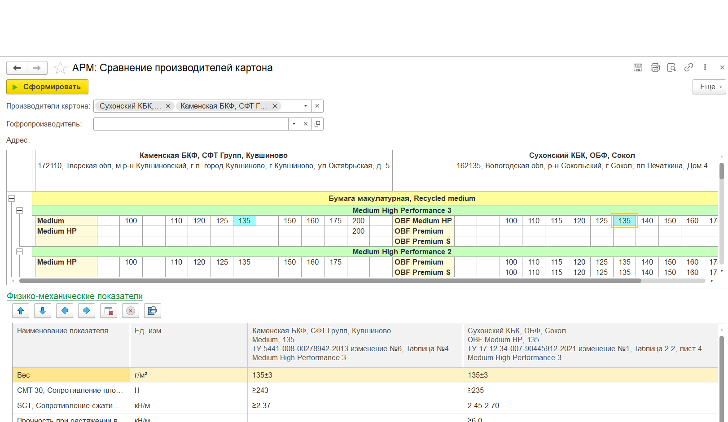Image resolution: width=728 pixels, height=422 pixels.
Task: Collapse the Бумага макулатурная group
Action: click(12, 198)
